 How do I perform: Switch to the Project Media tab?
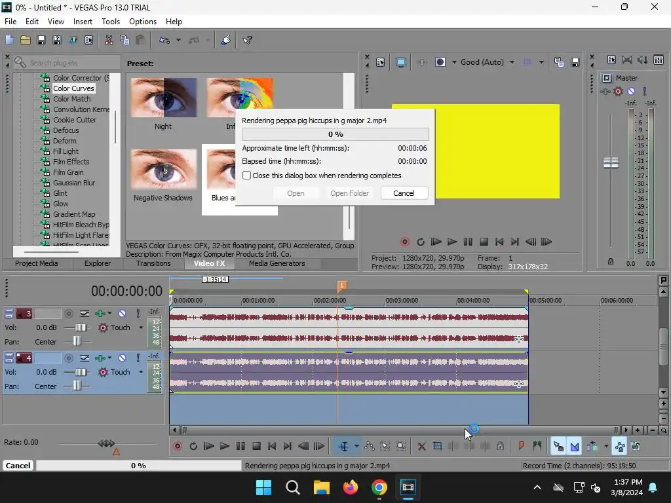coord(37,263)
